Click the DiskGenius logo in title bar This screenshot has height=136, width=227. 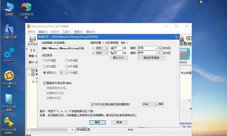(29, 26)
